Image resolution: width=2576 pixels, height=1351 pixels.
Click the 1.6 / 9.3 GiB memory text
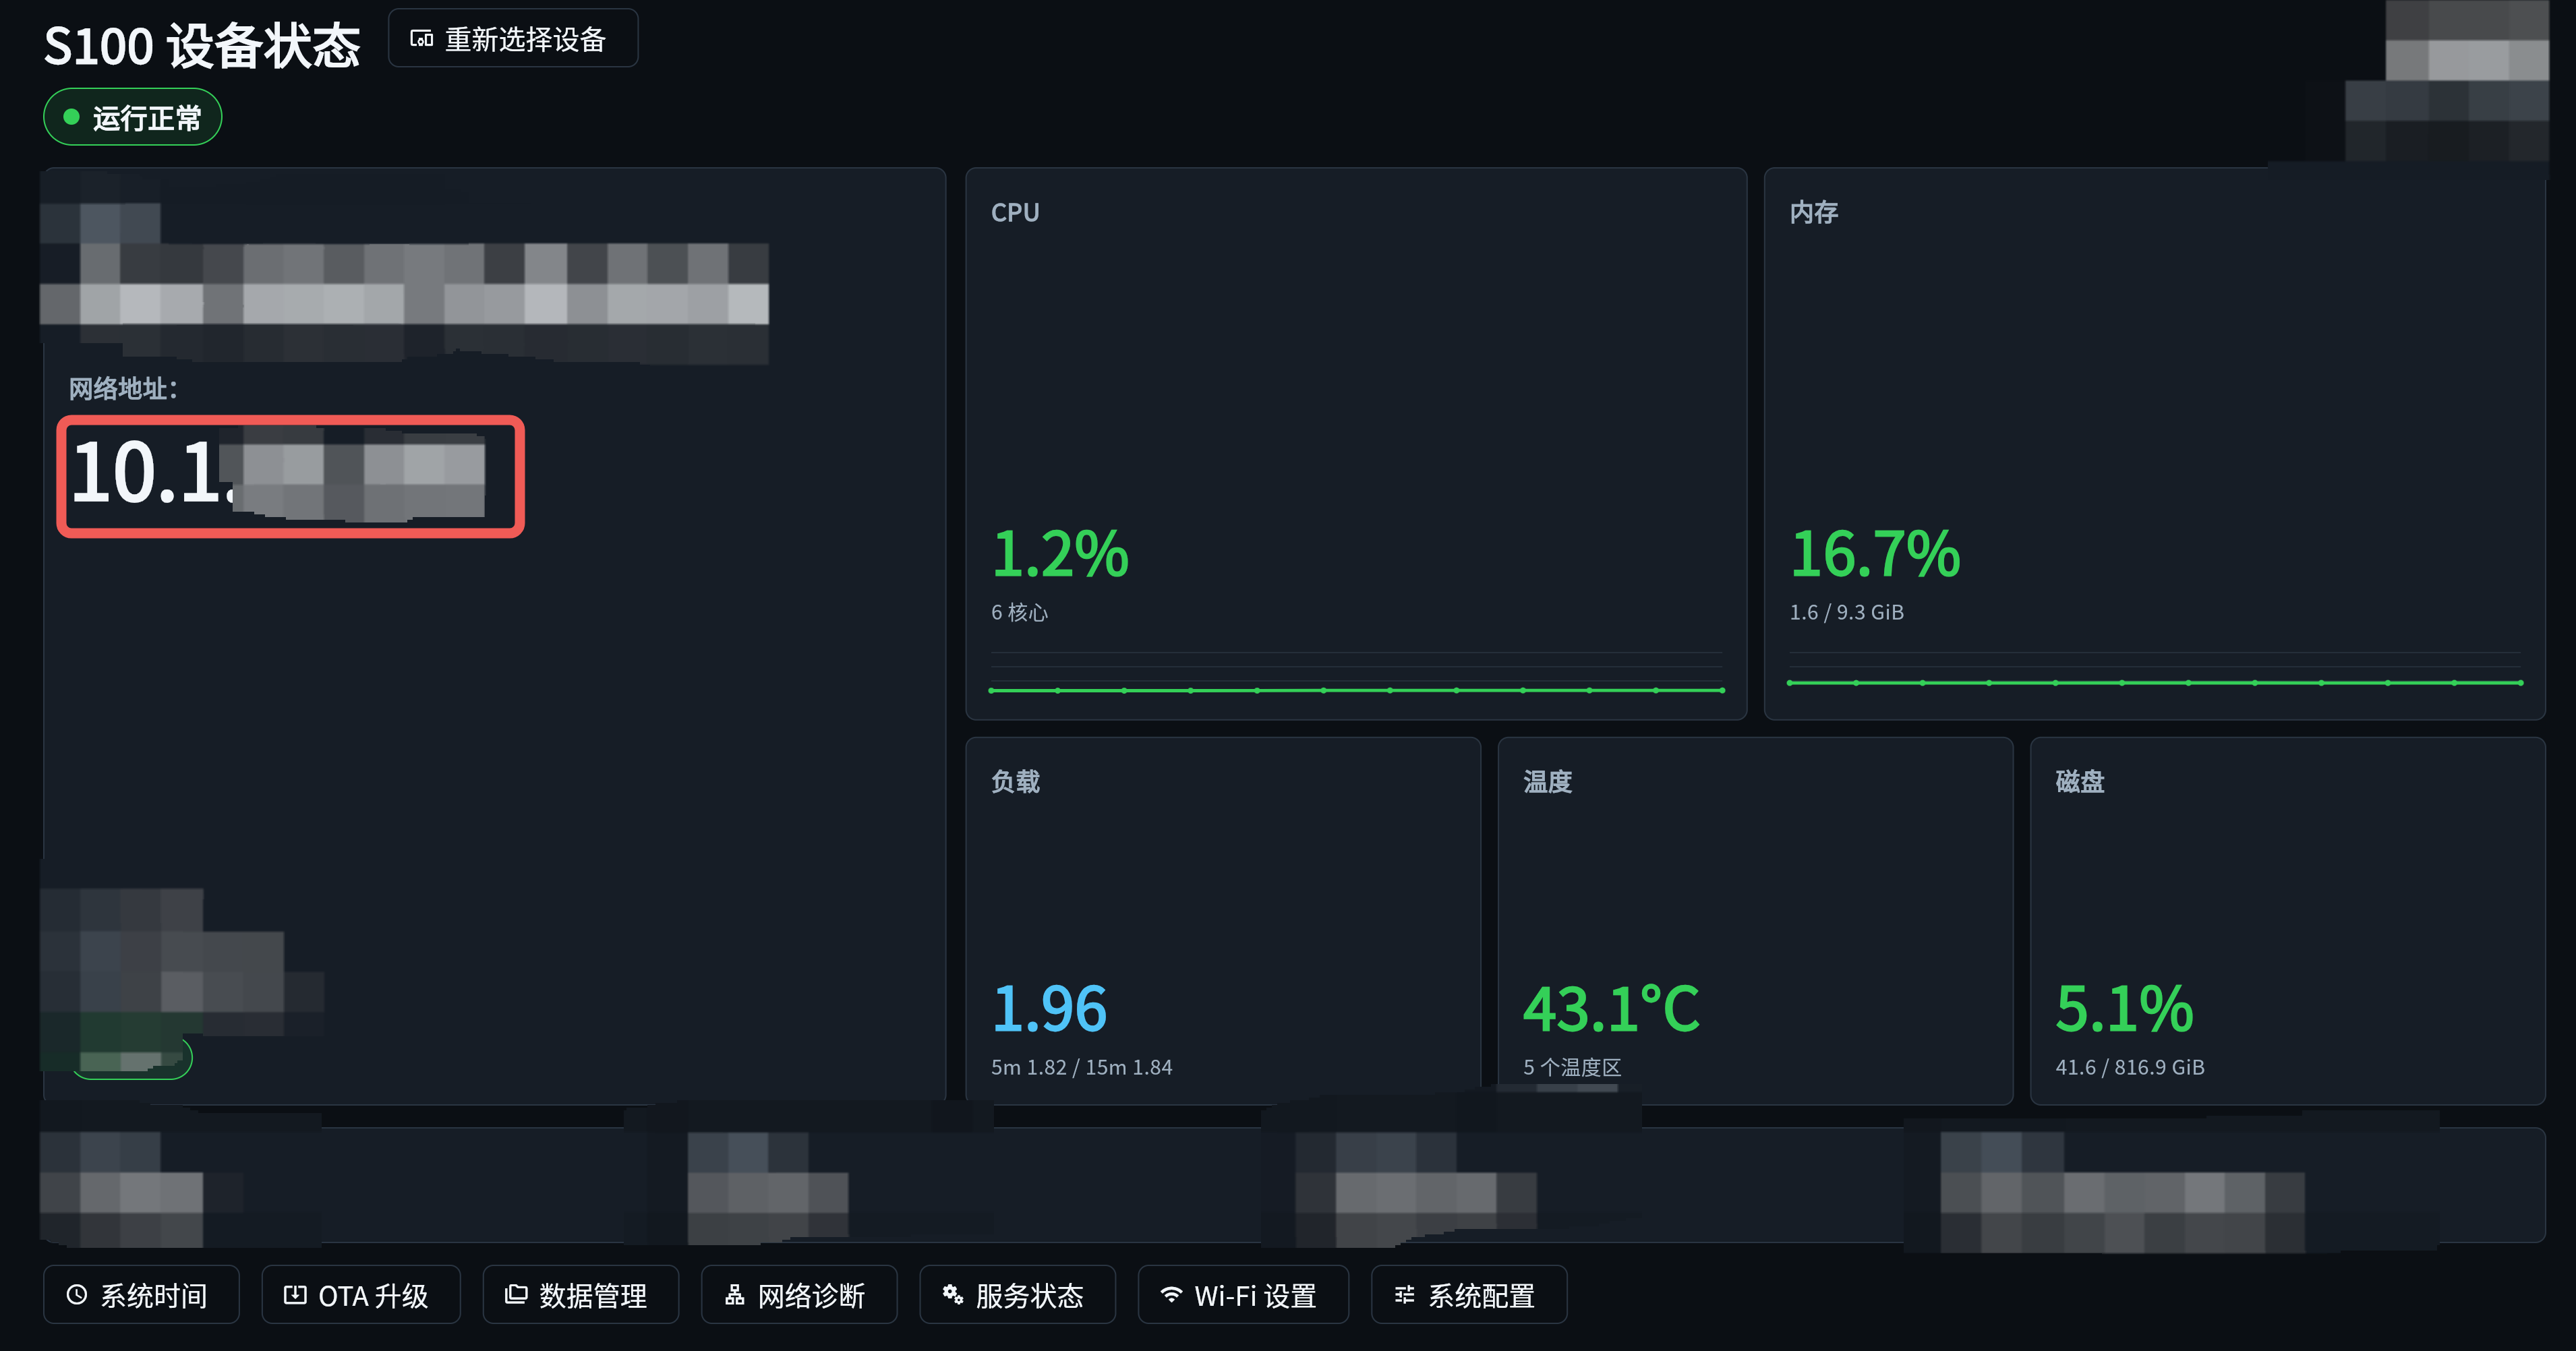point(1847,612)
